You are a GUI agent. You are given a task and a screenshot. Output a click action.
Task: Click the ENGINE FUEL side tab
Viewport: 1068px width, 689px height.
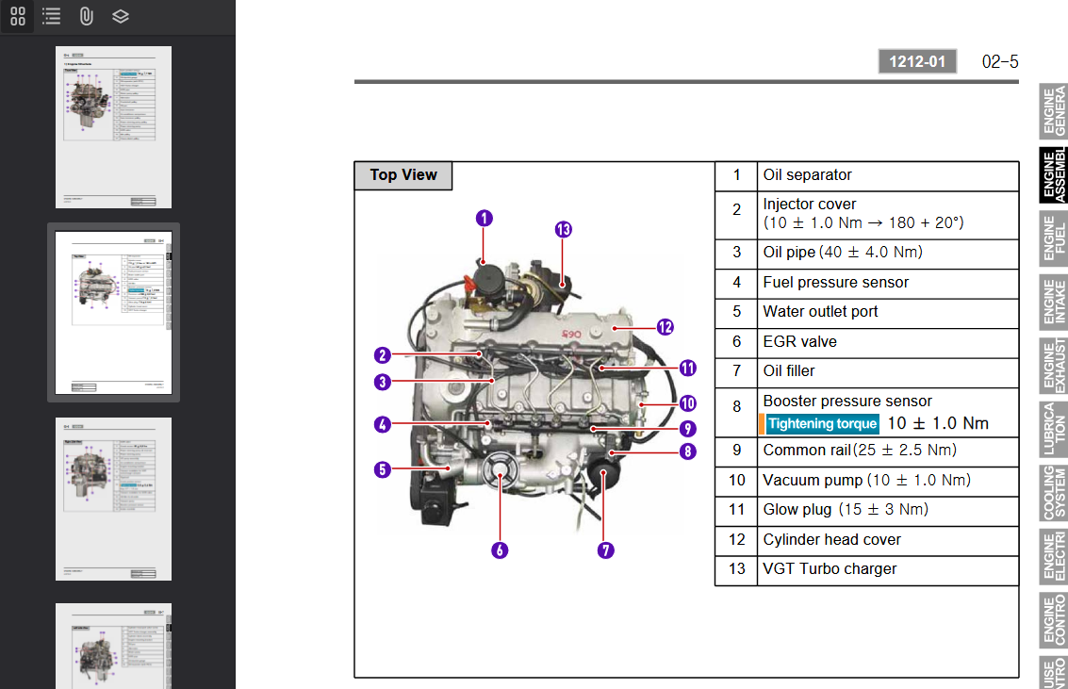(1053, 238)
